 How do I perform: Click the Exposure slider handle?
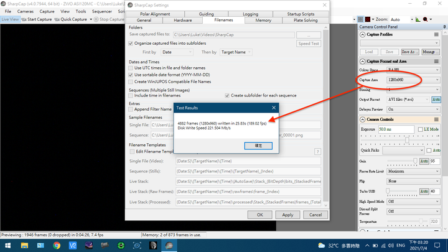click(x=407, y=140)
